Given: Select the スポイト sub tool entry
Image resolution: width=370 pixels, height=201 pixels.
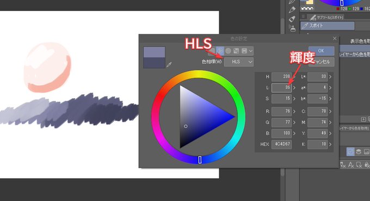Looking at the screenshot, I should pyautogui.click(x=328, y=25).
